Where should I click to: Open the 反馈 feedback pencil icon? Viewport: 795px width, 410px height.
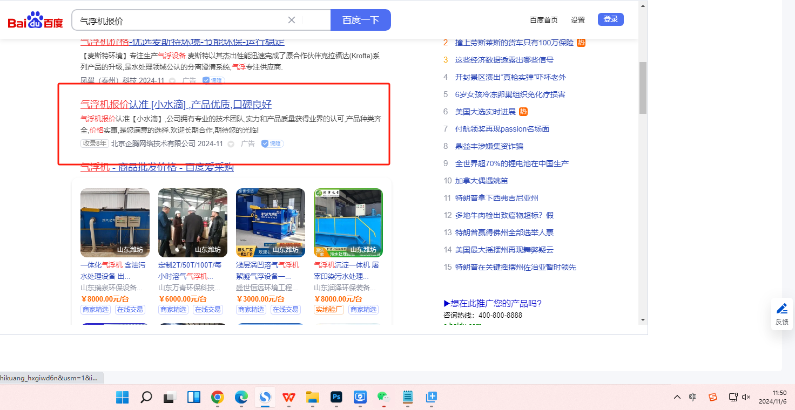click(781, 313)
